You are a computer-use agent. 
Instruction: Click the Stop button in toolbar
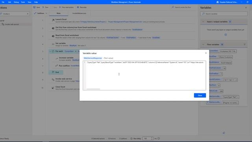[54, 7]
